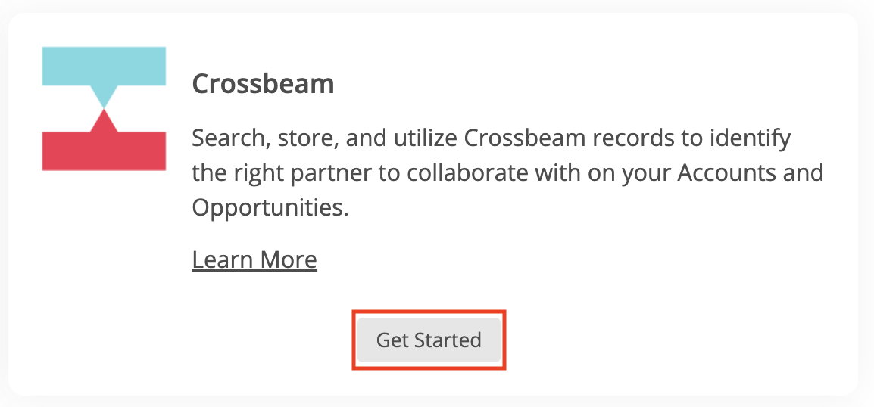Screen dimensions: 874x407
Task: Click the word "utilize" in the description
Action: [x=423, y=138]
